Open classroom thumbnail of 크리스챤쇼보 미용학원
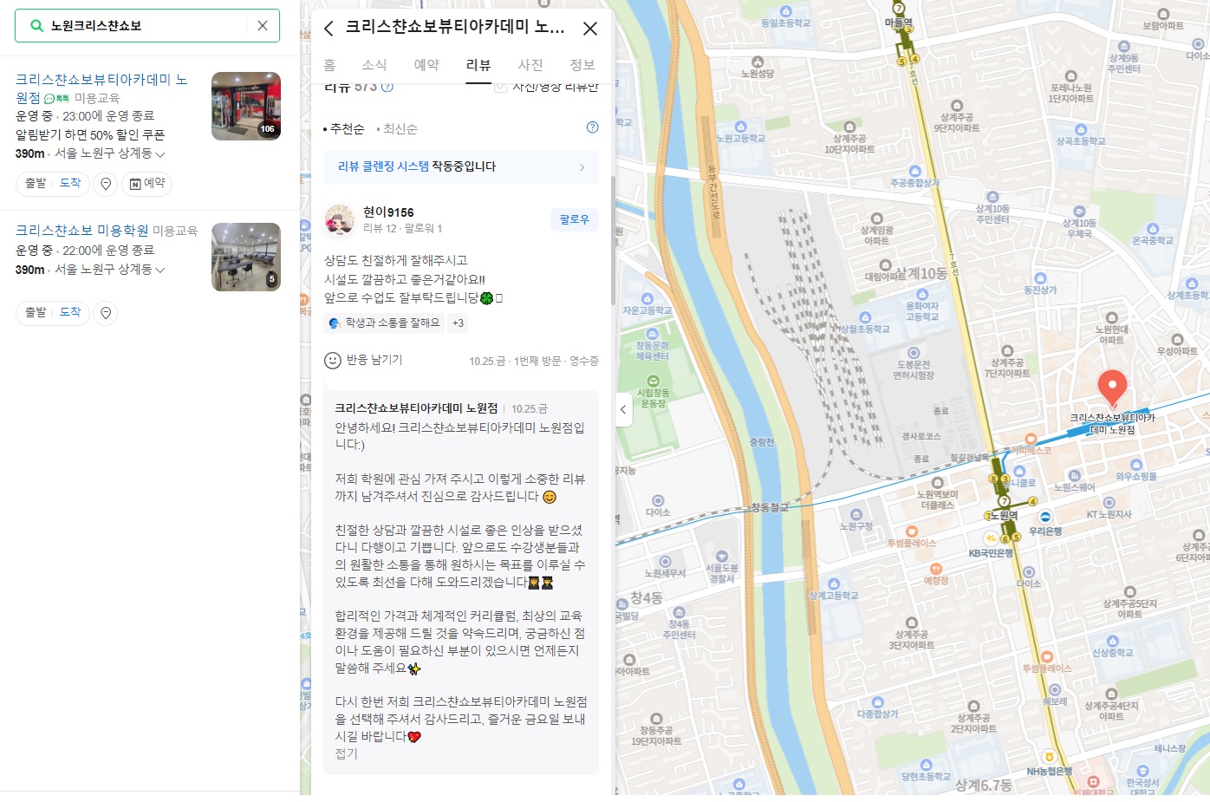The height and width of the screenshot is (802, 1210). [246, 257]
